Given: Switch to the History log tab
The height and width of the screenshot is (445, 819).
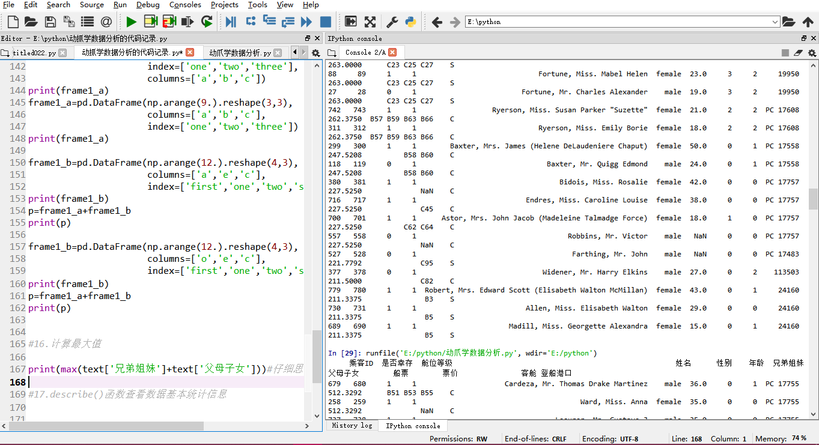Looking at the screenshot, I should click(x=352, y=426).
